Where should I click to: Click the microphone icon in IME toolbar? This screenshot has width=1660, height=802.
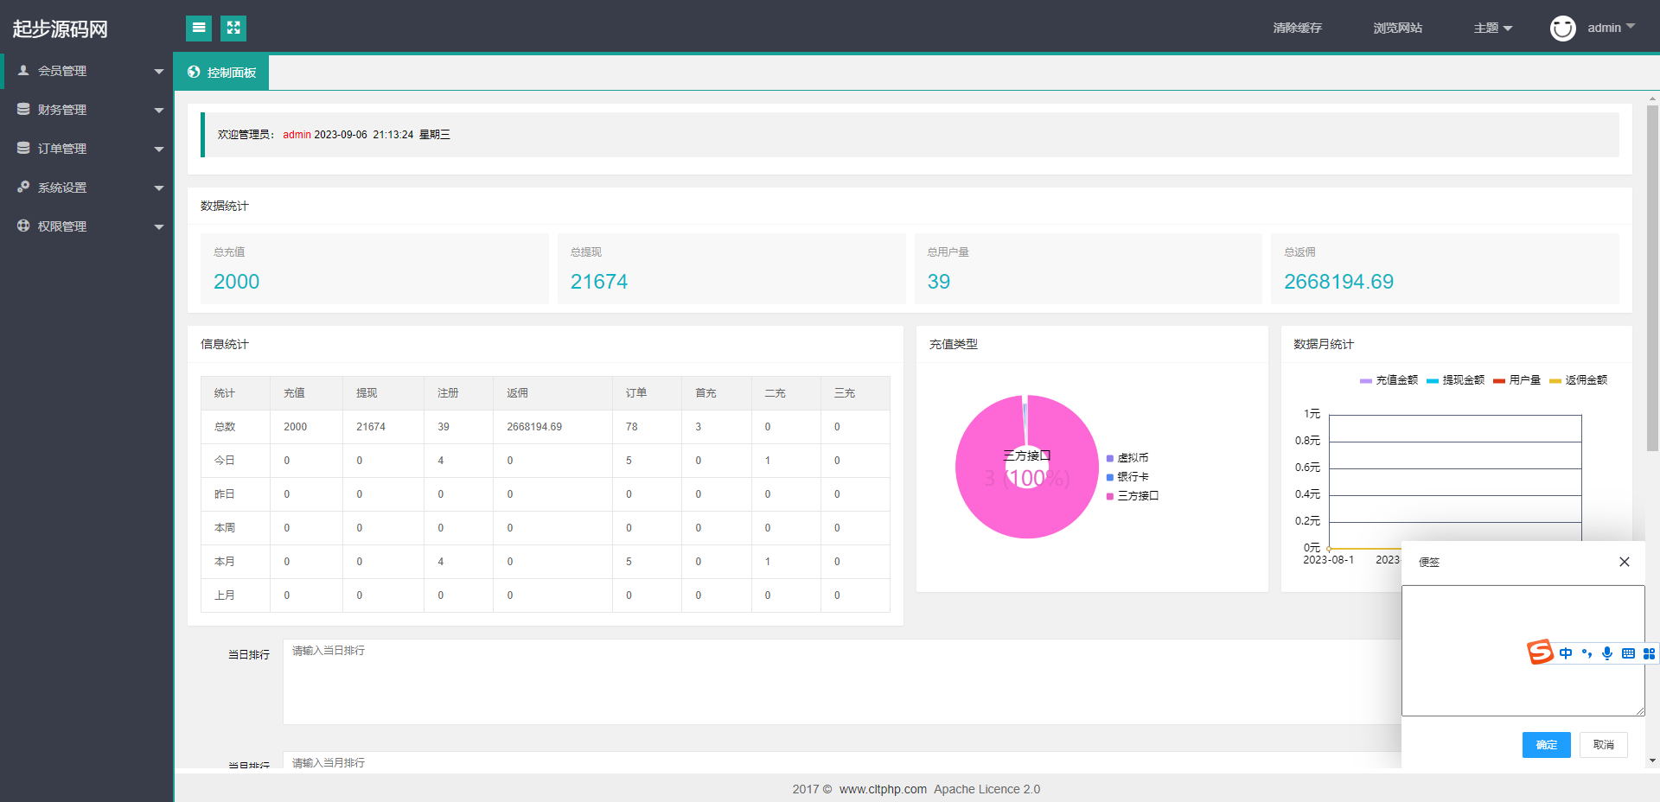click(x=1606, y=653)
